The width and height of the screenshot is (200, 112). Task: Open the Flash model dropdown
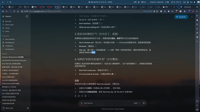137,103
